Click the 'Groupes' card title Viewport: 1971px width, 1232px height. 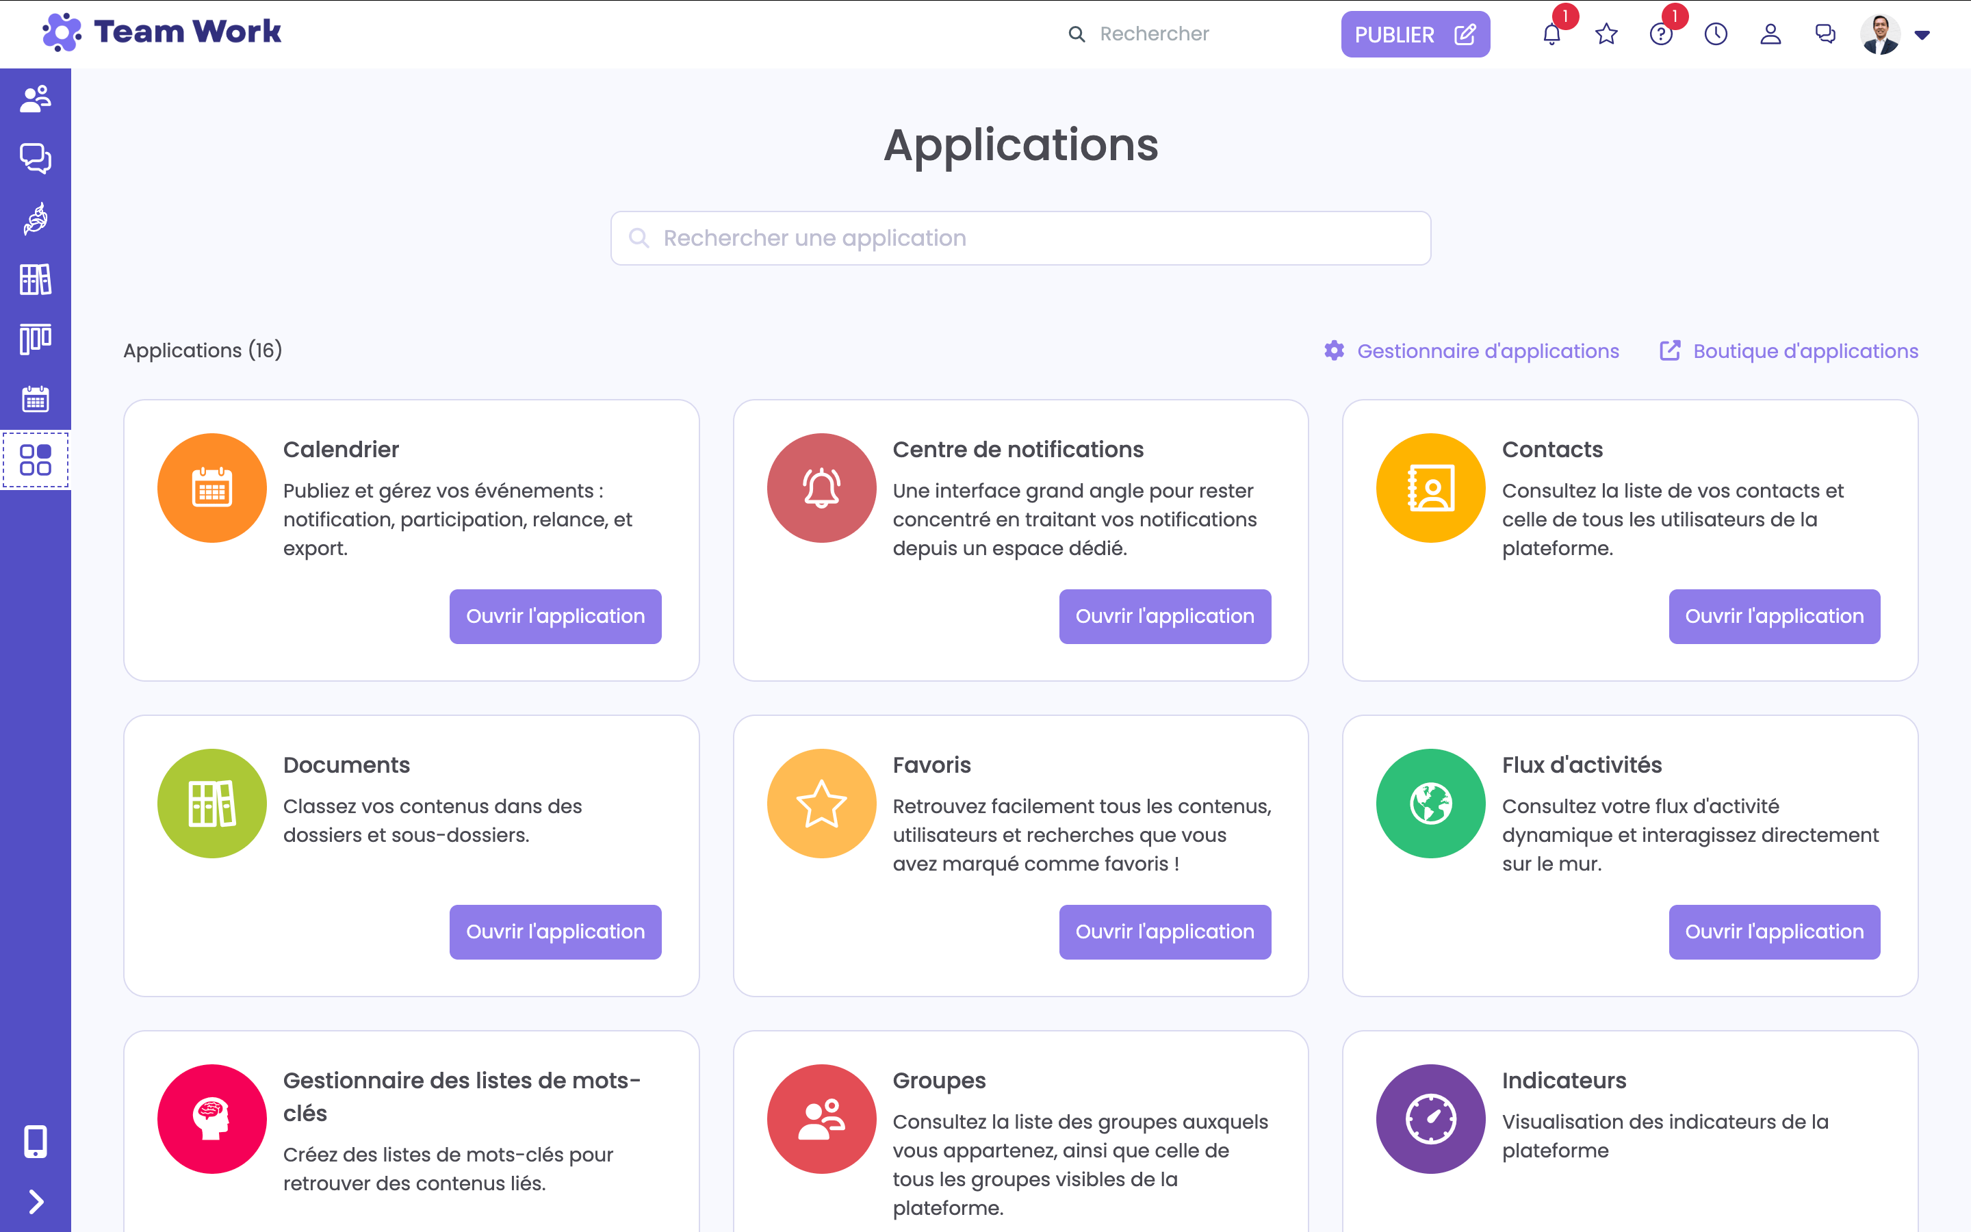point(939,1081)
